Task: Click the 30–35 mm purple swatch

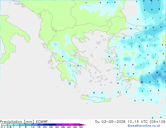Action: point(59,125)
